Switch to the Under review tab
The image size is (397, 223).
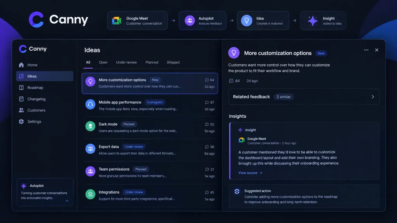(126, 62)
